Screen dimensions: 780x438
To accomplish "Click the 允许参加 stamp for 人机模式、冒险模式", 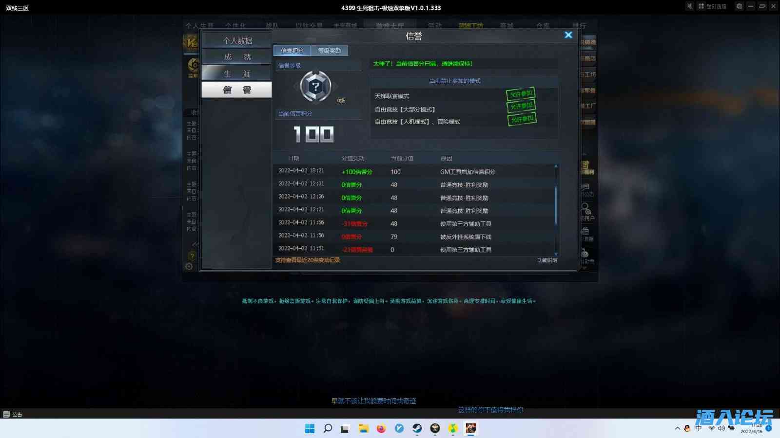I will pyautogui.click(x=522, y=119).
